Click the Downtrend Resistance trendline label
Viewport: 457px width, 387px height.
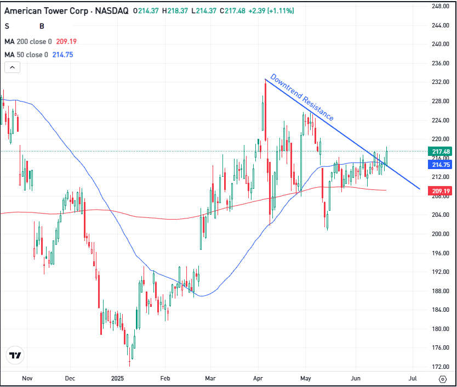[x=302, y=97]
